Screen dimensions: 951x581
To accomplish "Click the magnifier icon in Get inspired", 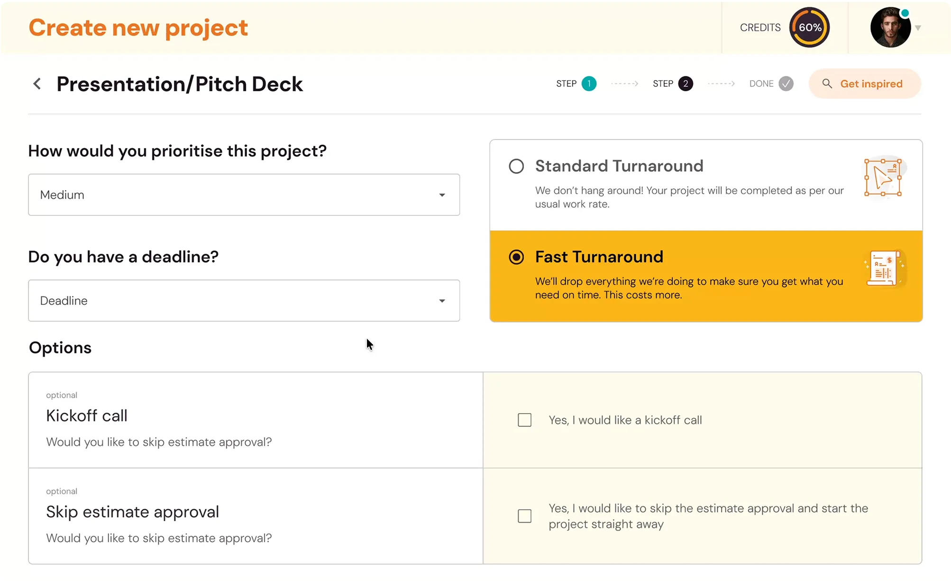I will [x=827, y=83].
